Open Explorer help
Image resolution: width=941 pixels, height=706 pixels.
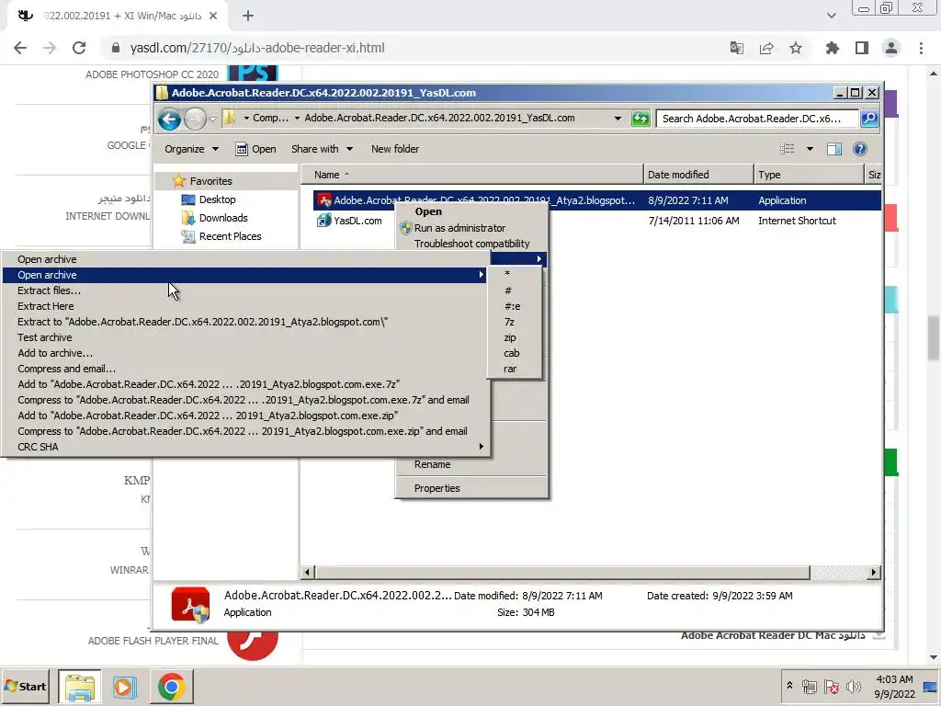tap(859, 149)
